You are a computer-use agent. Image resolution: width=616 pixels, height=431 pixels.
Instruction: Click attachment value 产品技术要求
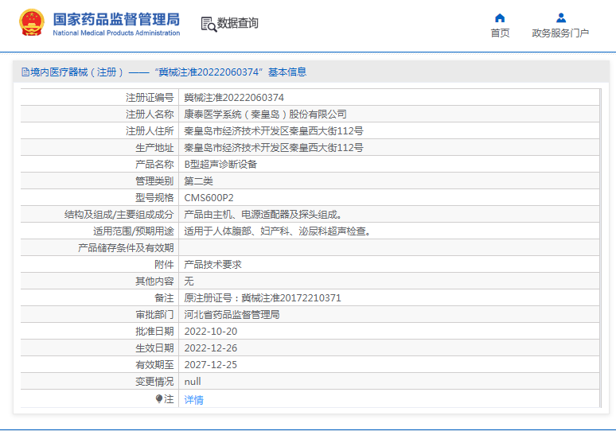click(212, 265)
